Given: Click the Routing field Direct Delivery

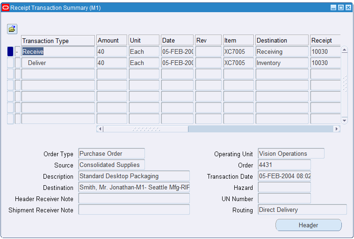Looking at the screenshot, I should pyautogui.click(x=302, y=210).
